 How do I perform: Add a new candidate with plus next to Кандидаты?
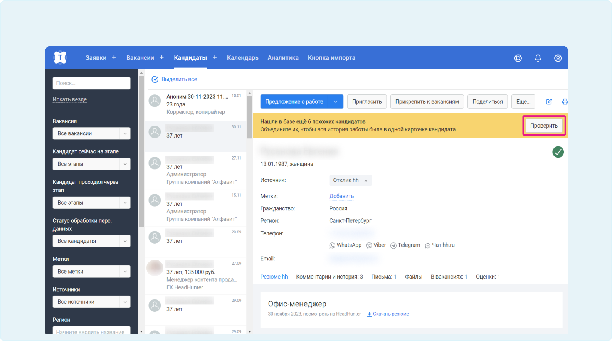pyautogui.click(x=215, y=57)
